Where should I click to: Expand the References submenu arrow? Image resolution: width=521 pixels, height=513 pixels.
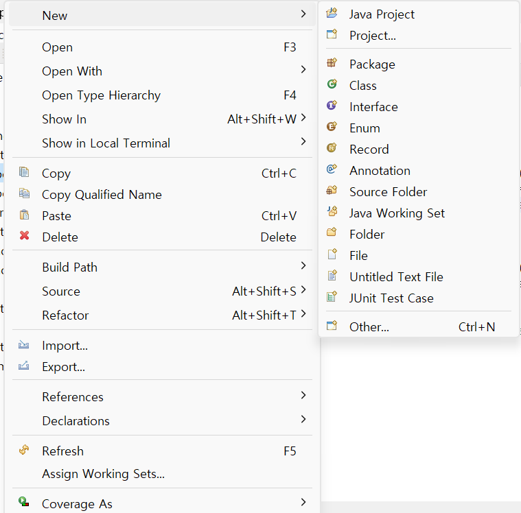click(303, 395)
